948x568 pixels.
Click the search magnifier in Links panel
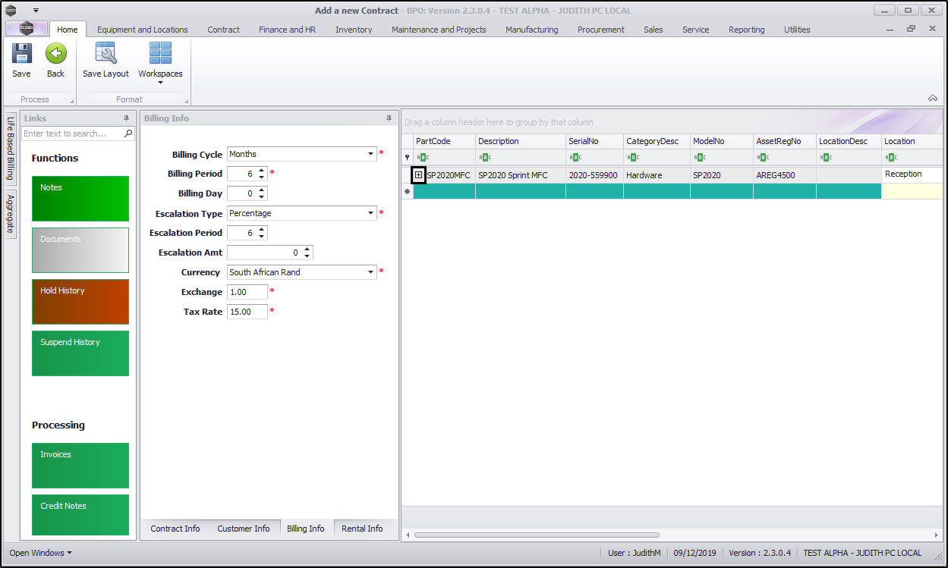(x=128, y=133)
